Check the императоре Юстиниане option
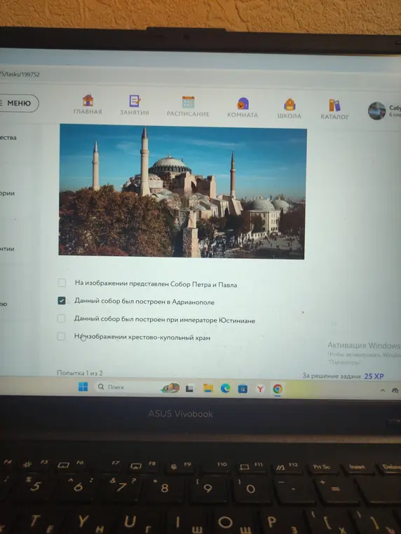 pyautogui.click(x=62, y=318)
